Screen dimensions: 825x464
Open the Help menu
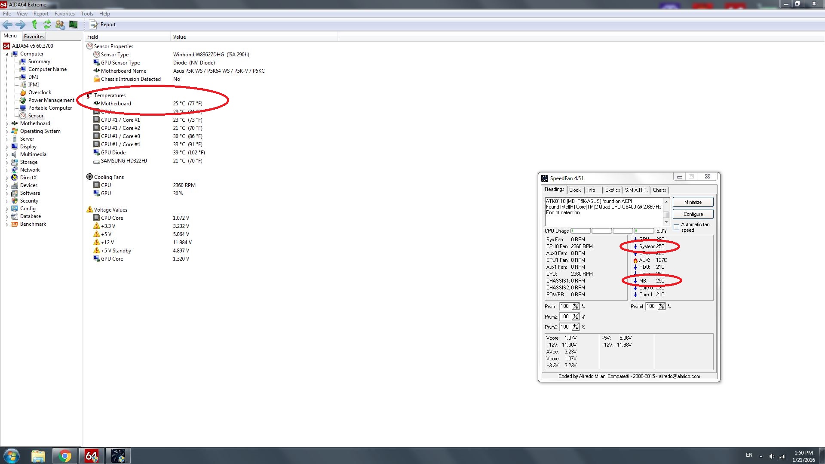104,14
